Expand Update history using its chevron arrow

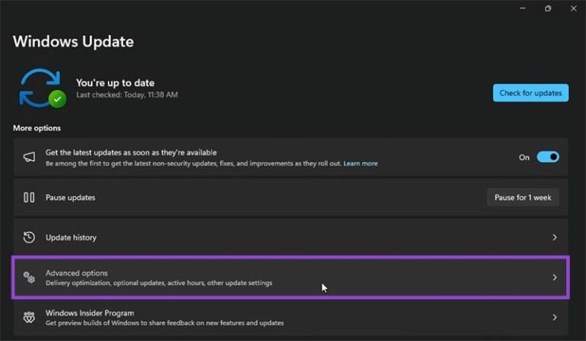coord(555,237)
